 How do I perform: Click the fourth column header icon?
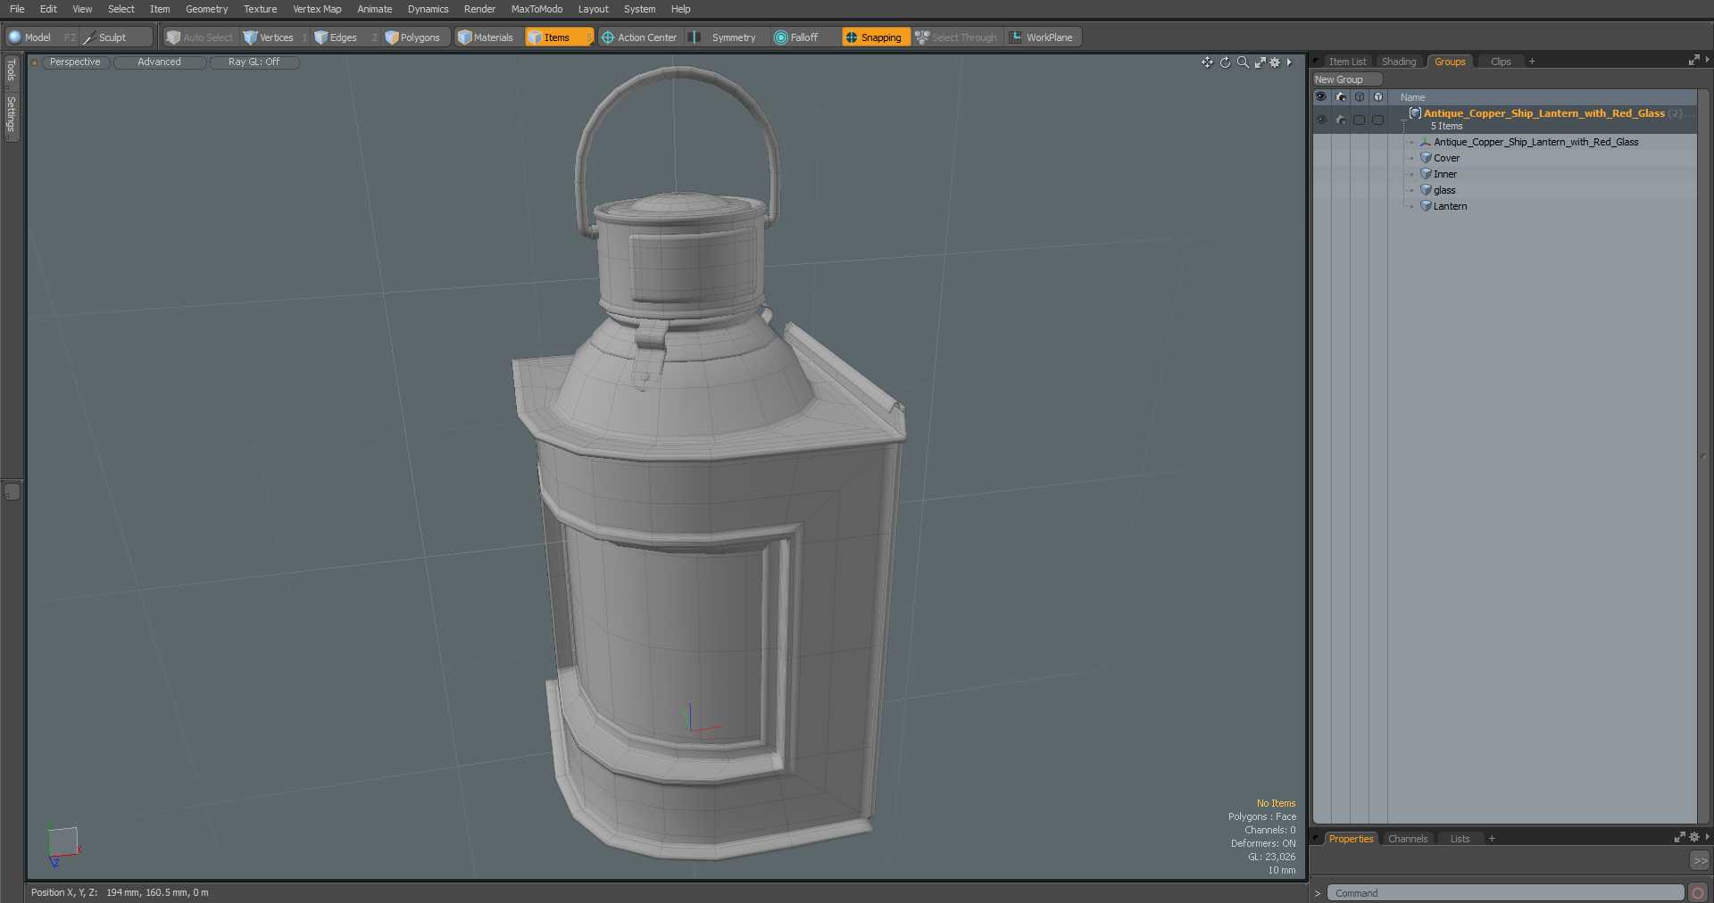pyautogui.click(x=1378, y=96)
